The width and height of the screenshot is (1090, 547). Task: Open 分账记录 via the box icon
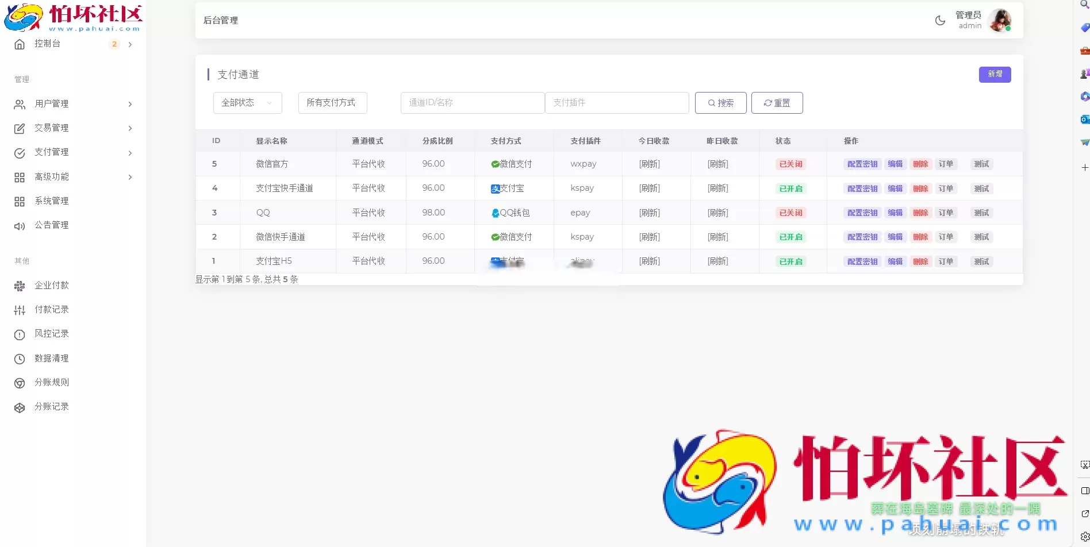(x=19, y=406)
